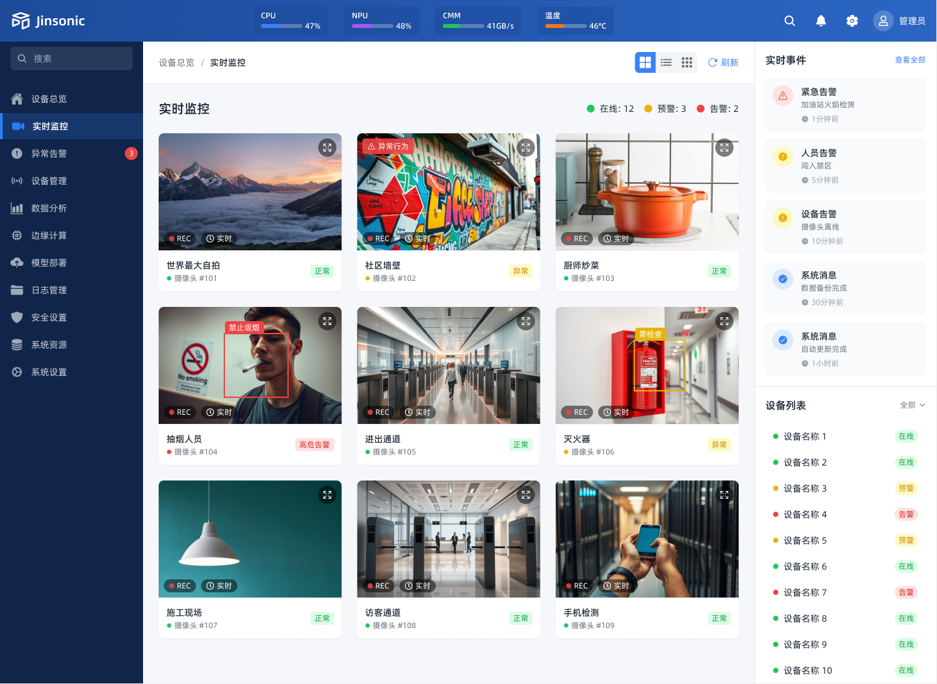
Task: Select 数据分析 from the sidebar
Action: click(x=49, y=208)
